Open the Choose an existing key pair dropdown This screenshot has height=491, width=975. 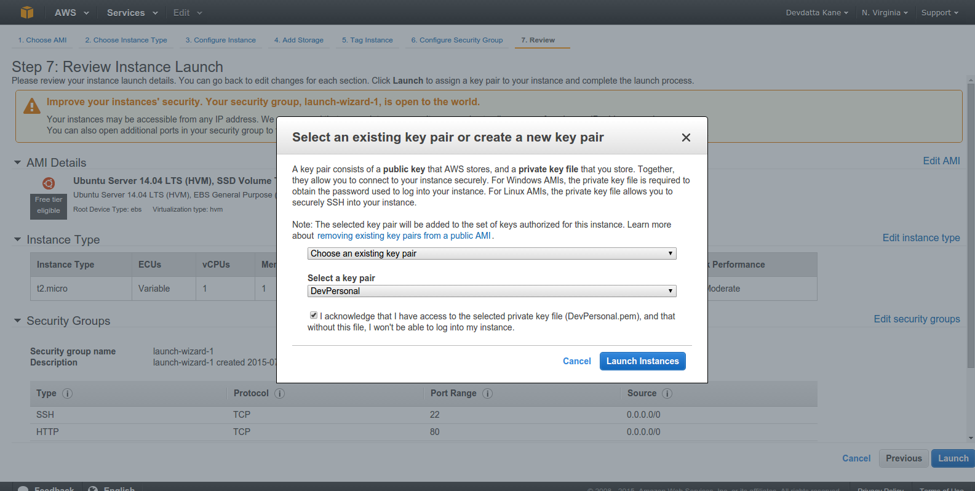[x=492, y=253]
